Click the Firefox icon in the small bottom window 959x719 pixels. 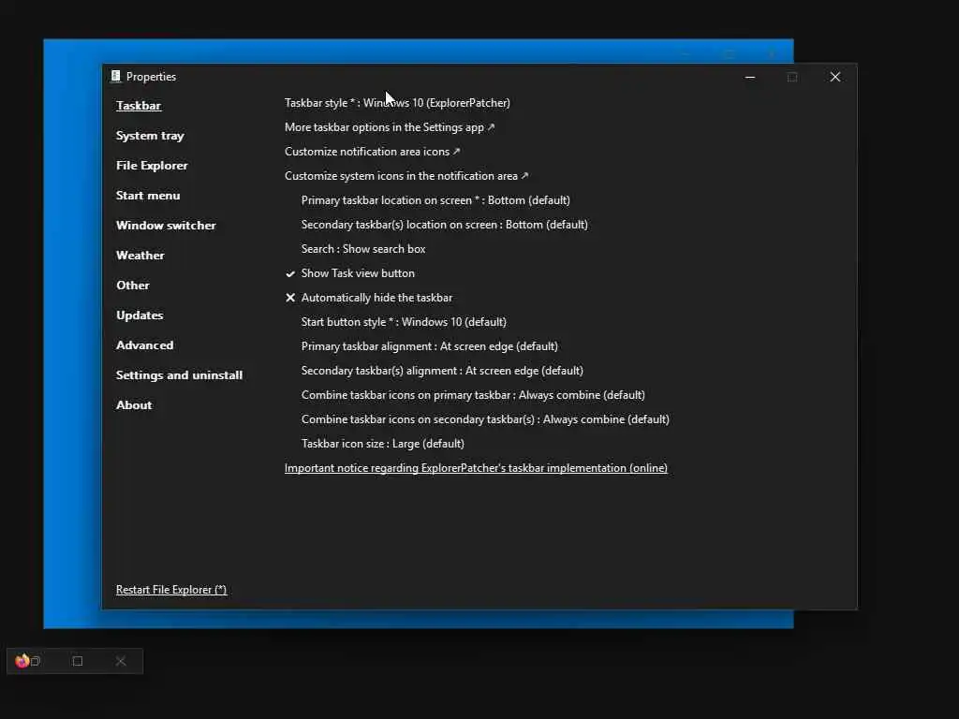click(22, 661)
